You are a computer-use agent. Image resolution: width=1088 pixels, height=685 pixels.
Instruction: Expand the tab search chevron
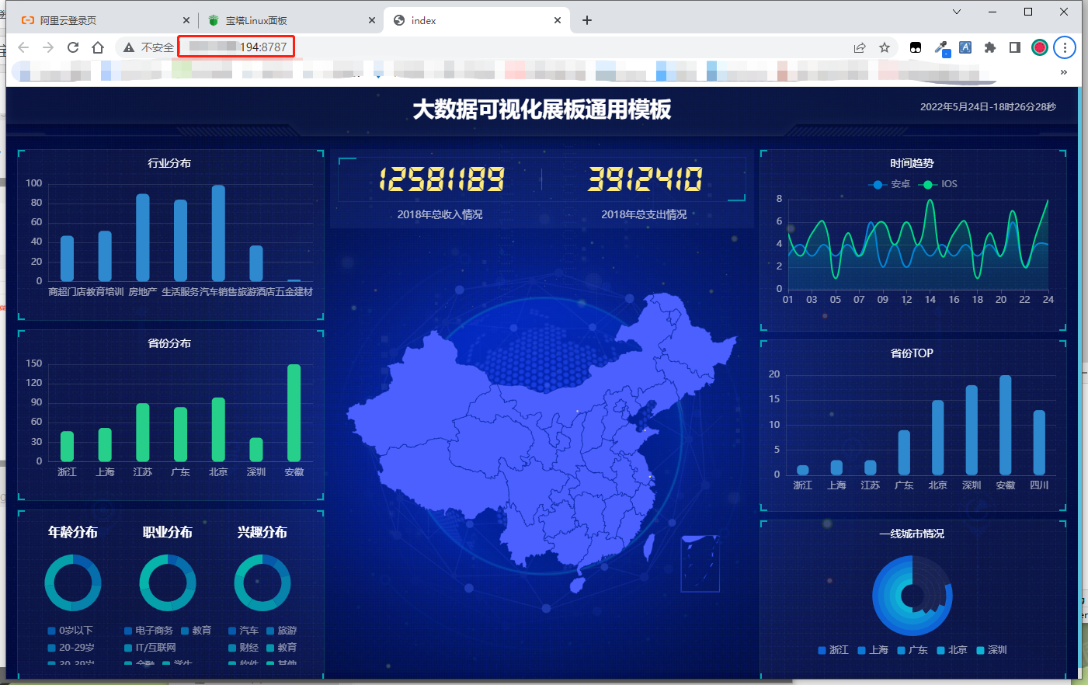957,12
